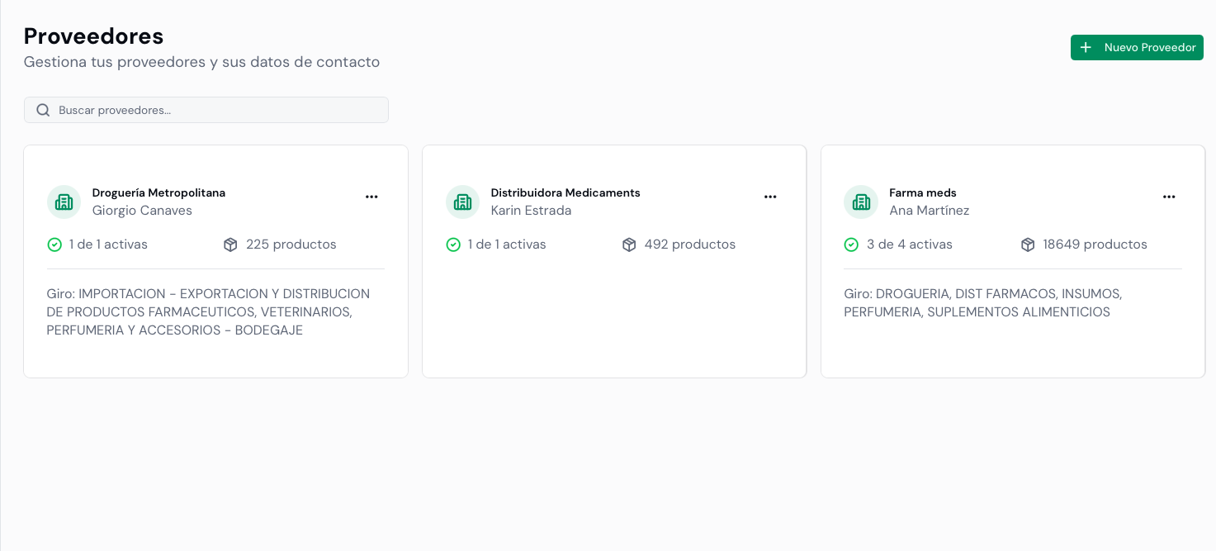Open the Distribuidora Medicaments supplier title

click(x=565, y=192)
